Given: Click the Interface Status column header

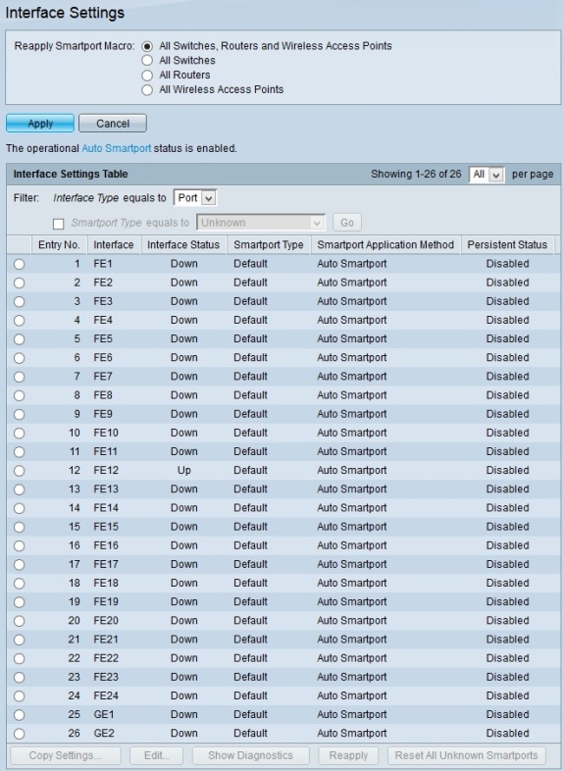Looking at the screenshot, I should (183, 245).
